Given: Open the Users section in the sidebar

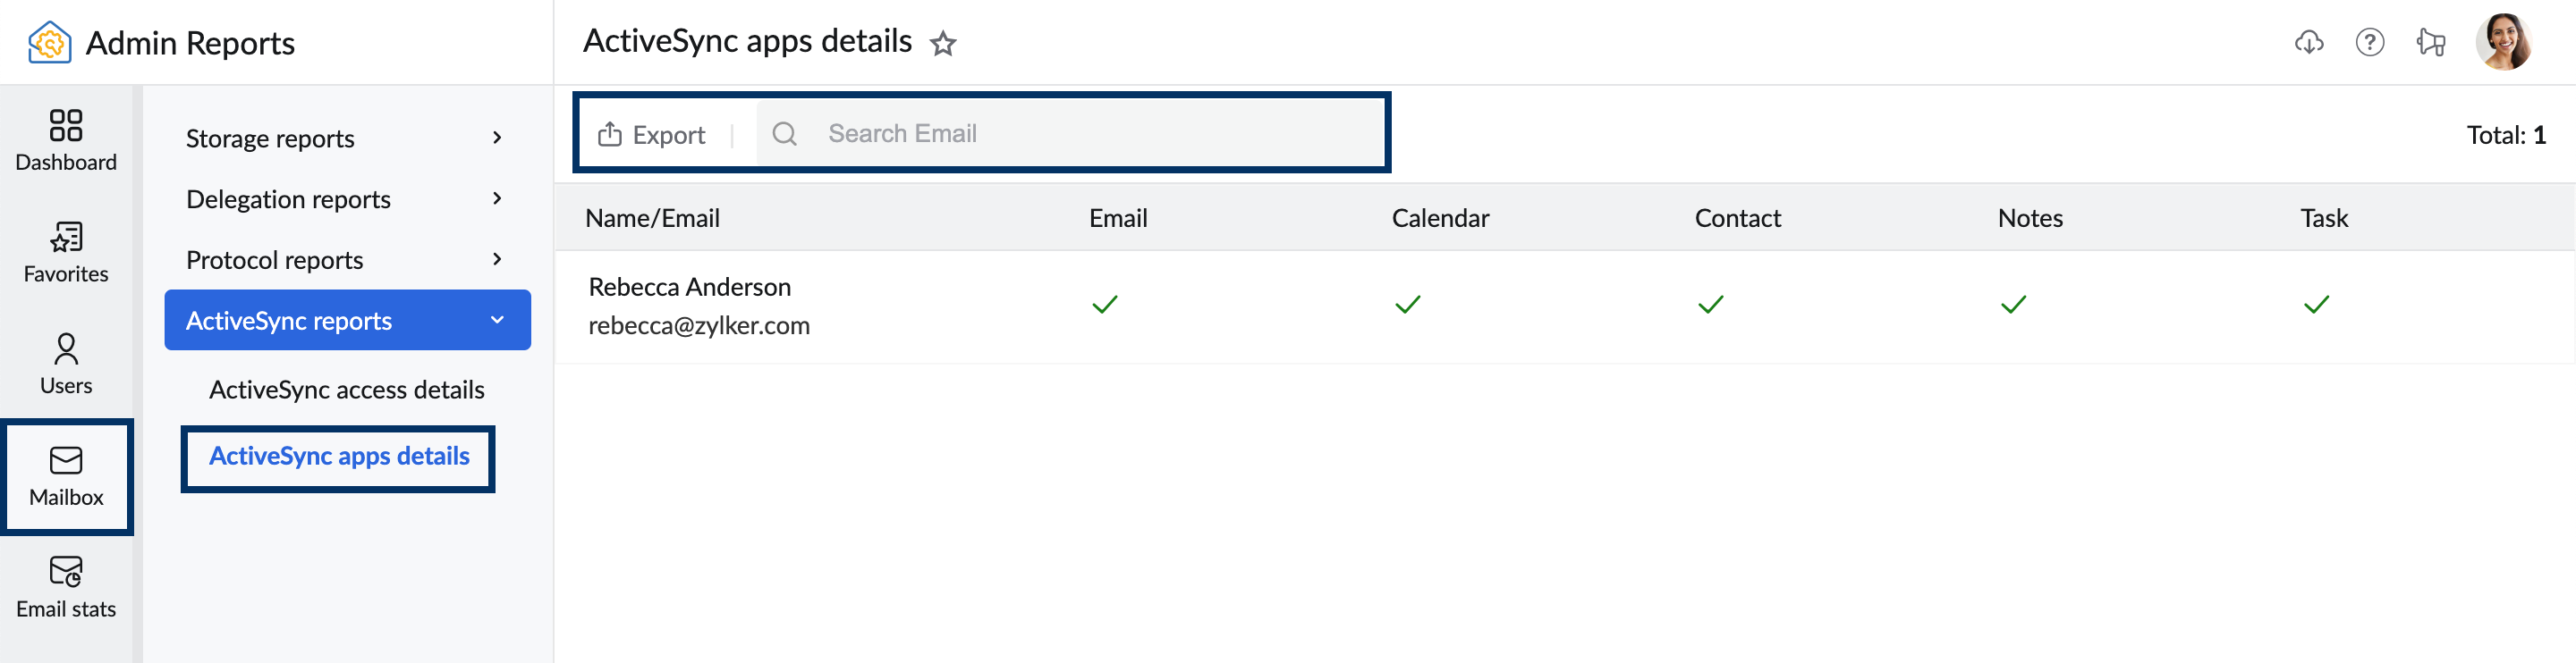Looking at the screenshot, I should tap(66, 363).
